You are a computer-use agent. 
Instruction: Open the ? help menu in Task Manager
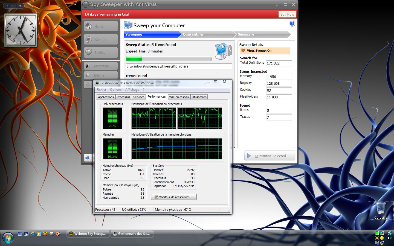tap(144, 90)
